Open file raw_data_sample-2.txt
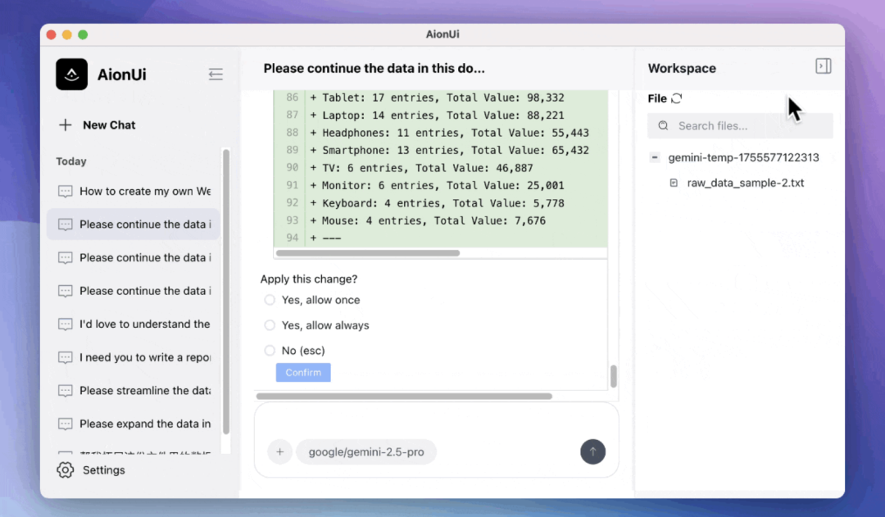The width and height of the screenshot is (885, 517). [745, 183]
